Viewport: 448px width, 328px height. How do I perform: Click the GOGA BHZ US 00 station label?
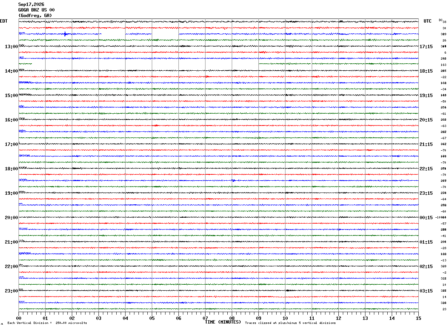pyautogui.click(x=36, y=10)
